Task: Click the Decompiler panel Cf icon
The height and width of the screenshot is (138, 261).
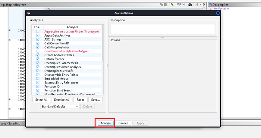Action: tap(210, 4)
